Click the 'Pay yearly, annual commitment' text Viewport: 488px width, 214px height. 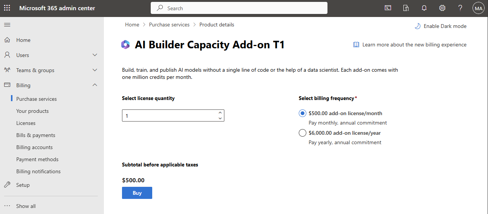(x=345, y=142)
